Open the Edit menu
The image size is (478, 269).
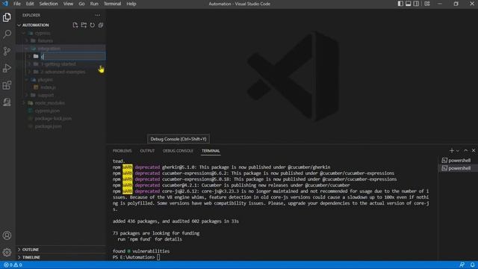tap(30, 4)
